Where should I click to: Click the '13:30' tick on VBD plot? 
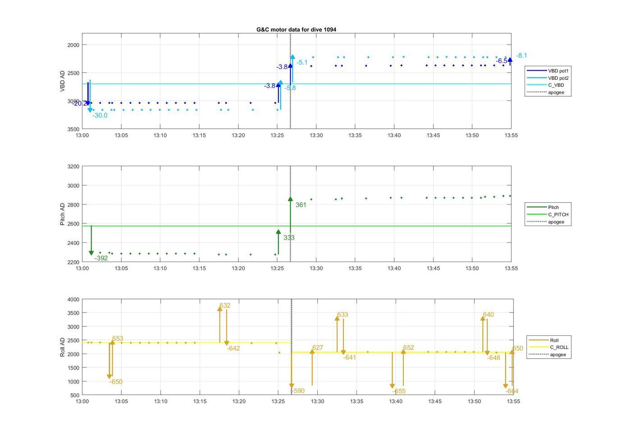click(x=316, y=135)
